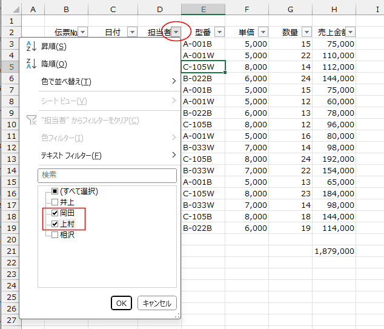This screenshot has width=384, height=329.
Task: Click the A-001B cell in row 3
Action: coord(203,44)
